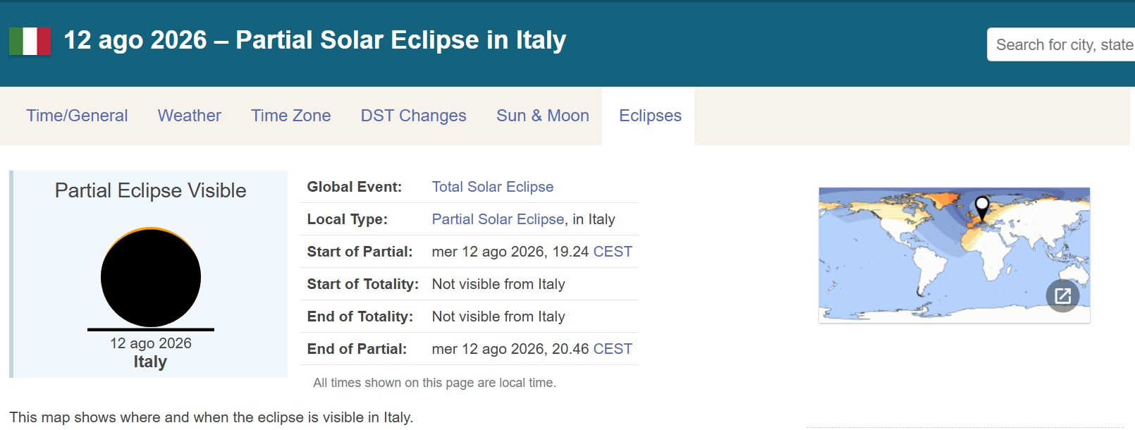This screenshot has height=430, width=1135.
Task: Follow the Partial Solar Eclipse link
Action: 498,219
